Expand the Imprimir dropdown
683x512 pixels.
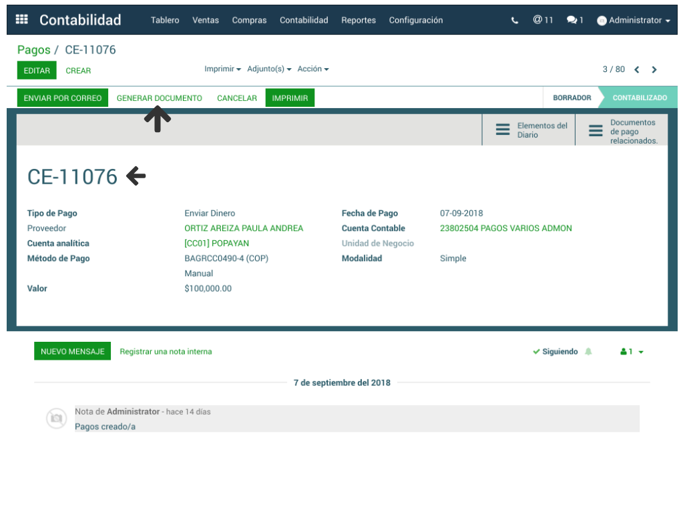(222, 69)
